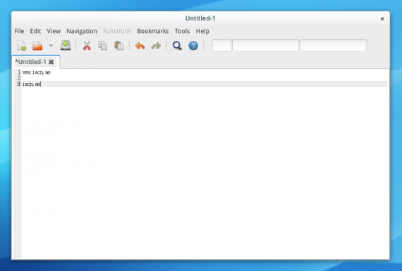Place cursor in line 3 text iscn.me
The width and height of the screenshot is (402, 271).
point(31,84)
